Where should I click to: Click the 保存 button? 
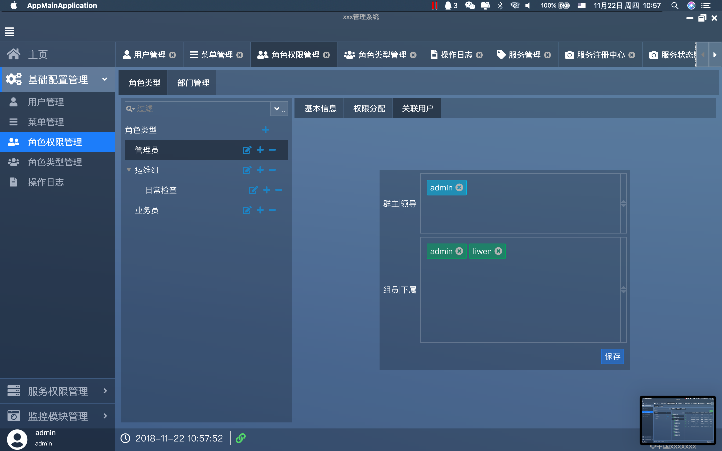pyautogui.click(x=612, y=357)
